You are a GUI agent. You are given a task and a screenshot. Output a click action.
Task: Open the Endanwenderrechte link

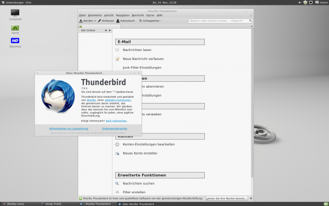click(x=115, y=128)
